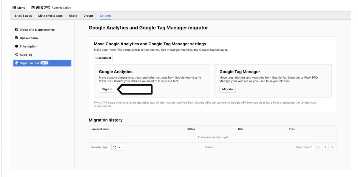Click the Piwik PRO logo

coord(41,7)
